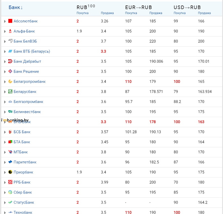Sort by EUR→RUB Продажа column
This screenshot has height=214, width=223.
156,13
